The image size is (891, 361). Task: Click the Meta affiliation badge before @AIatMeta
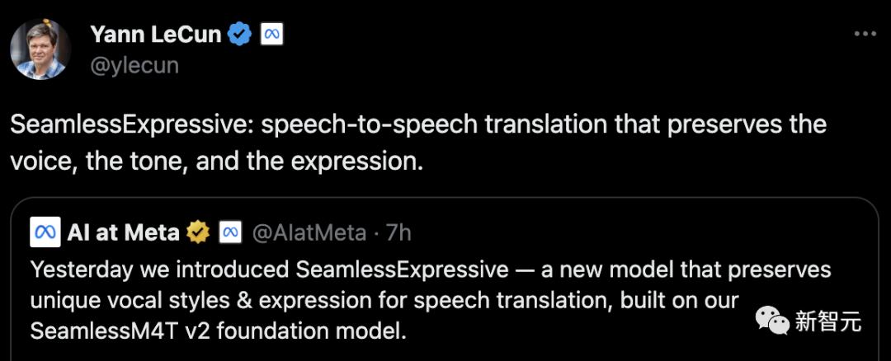tap(230, 233)
